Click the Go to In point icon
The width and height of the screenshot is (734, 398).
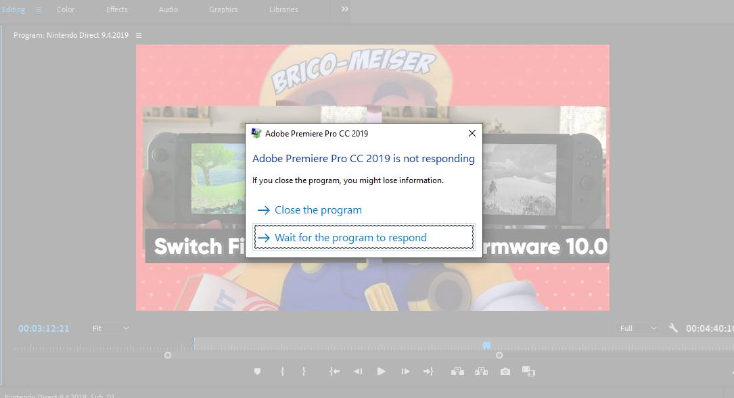click(x=334, y=372)
